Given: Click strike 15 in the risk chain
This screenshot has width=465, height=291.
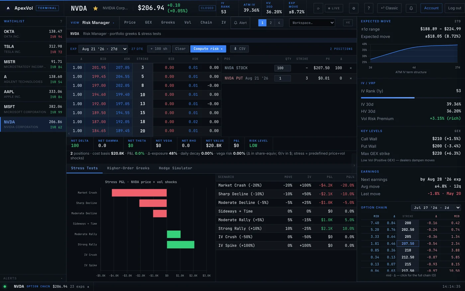Looking at the screenshot, I should coord(142,113).
